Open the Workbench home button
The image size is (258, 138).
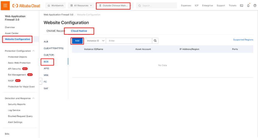point(55,5)
